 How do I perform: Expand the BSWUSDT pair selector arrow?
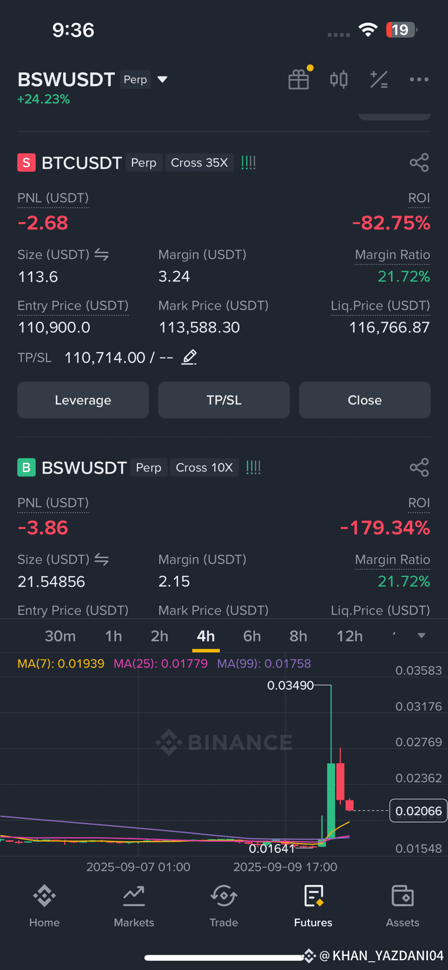162,80
